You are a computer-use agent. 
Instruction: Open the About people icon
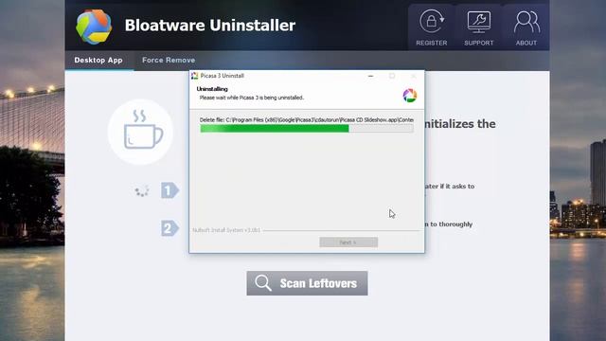[x=526, y=22]
